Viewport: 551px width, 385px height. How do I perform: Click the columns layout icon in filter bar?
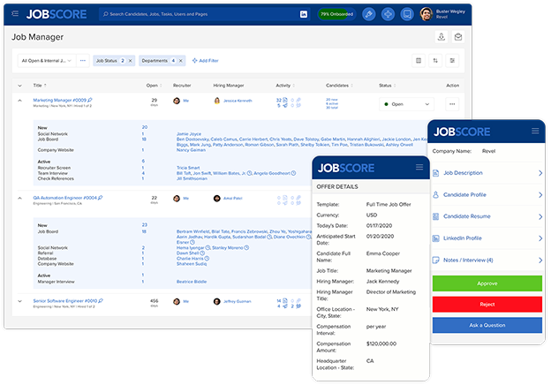point(419,61)
